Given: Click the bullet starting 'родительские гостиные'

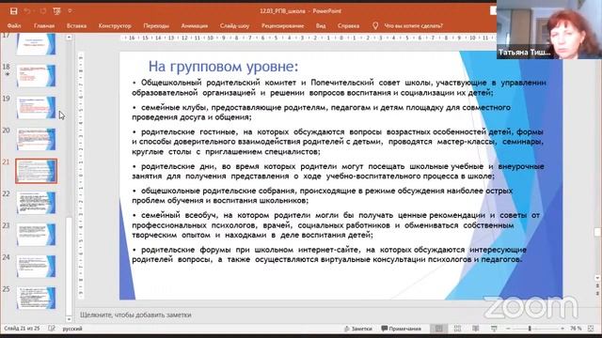Looking at the screenshot, I should coord(338,142).
